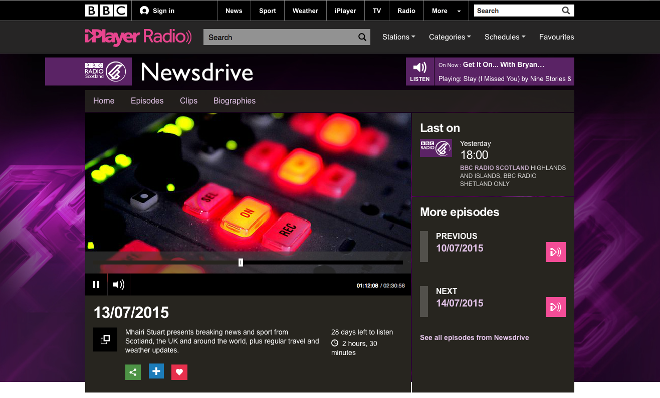Viewport: 660px width, 398px height.
Task: Click the red heart favourite icon
Action: pos(179,372)
